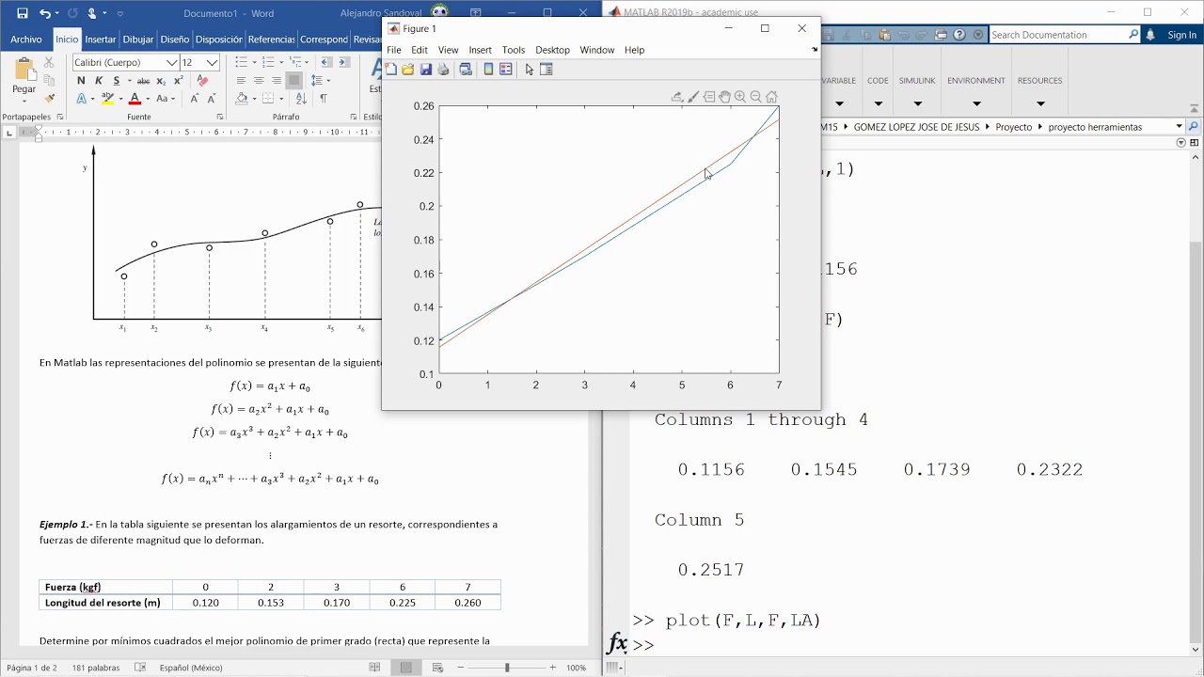Toggle underline (S) formatting in Word
This screenshot has width=1204, height=677.
pyautogui.click(x=117, y=81)
